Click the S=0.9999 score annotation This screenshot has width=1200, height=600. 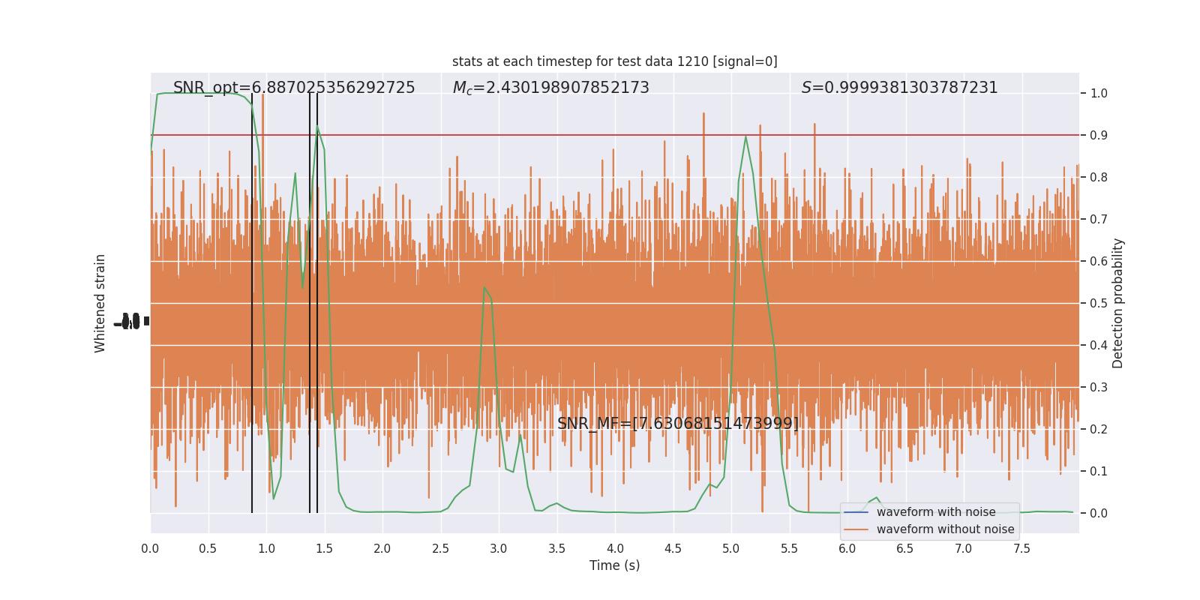pyautogui.click(x=900, y=88)
